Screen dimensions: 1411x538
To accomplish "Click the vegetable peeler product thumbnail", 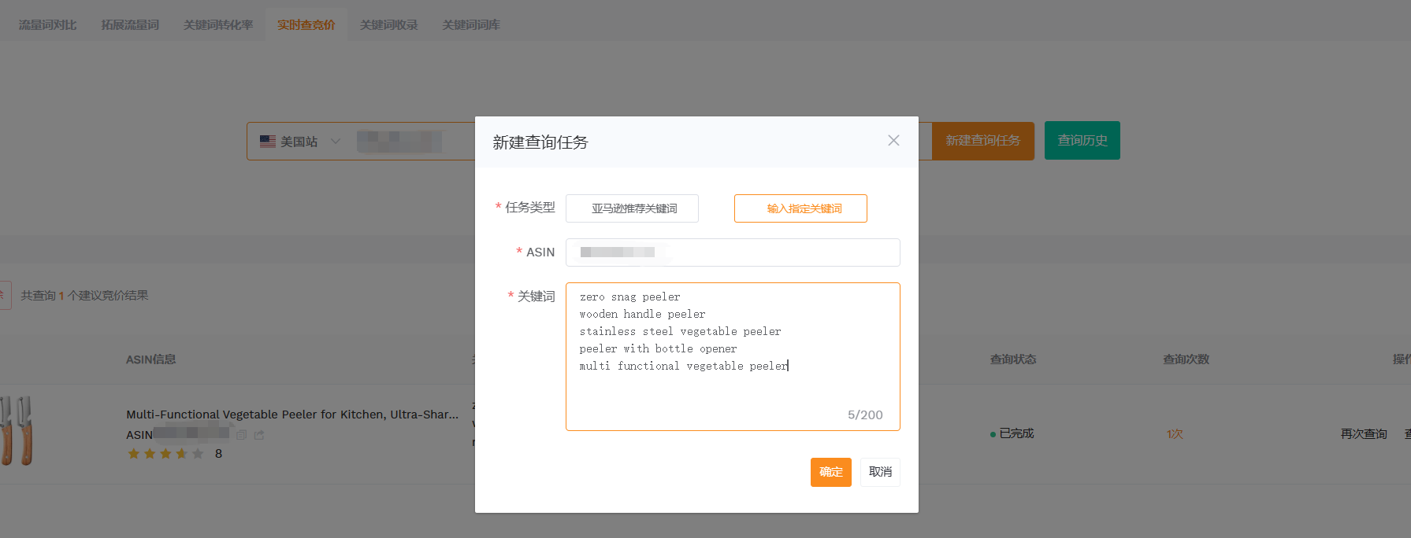I will [17, 431].
